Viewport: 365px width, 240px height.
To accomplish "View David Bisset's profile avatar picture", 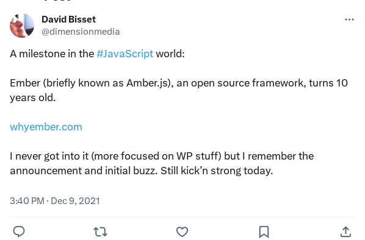I will [x=22, y=26].
